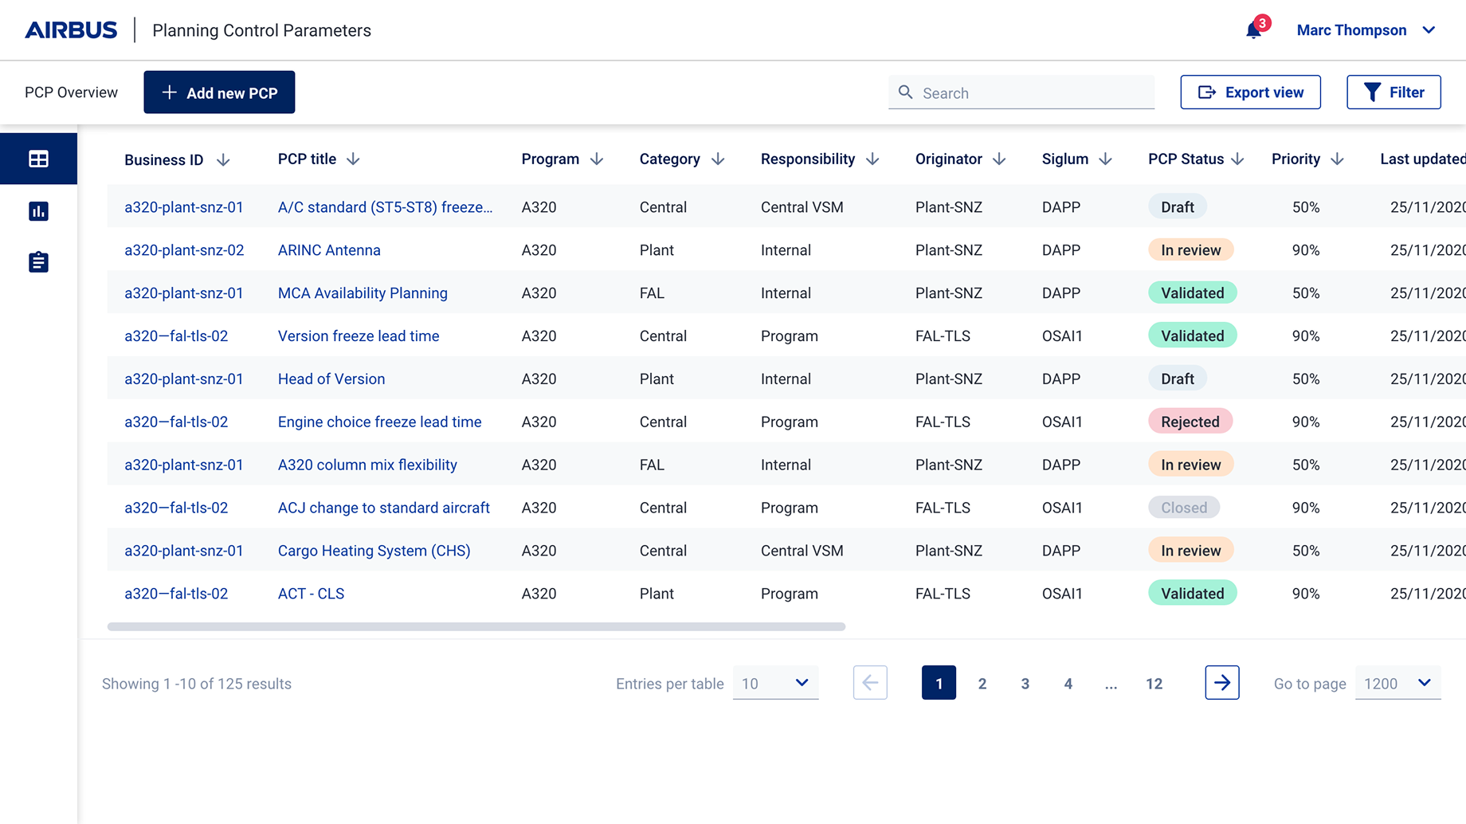The height and width of the screenshot is (824, 1466).
Task: Open the table view in sidebar
Action: [38, 159]
